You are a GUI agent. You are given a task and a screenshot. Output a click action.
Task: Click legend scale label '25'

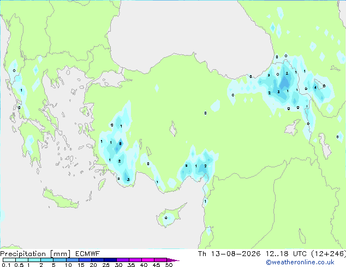pos(106,265)
